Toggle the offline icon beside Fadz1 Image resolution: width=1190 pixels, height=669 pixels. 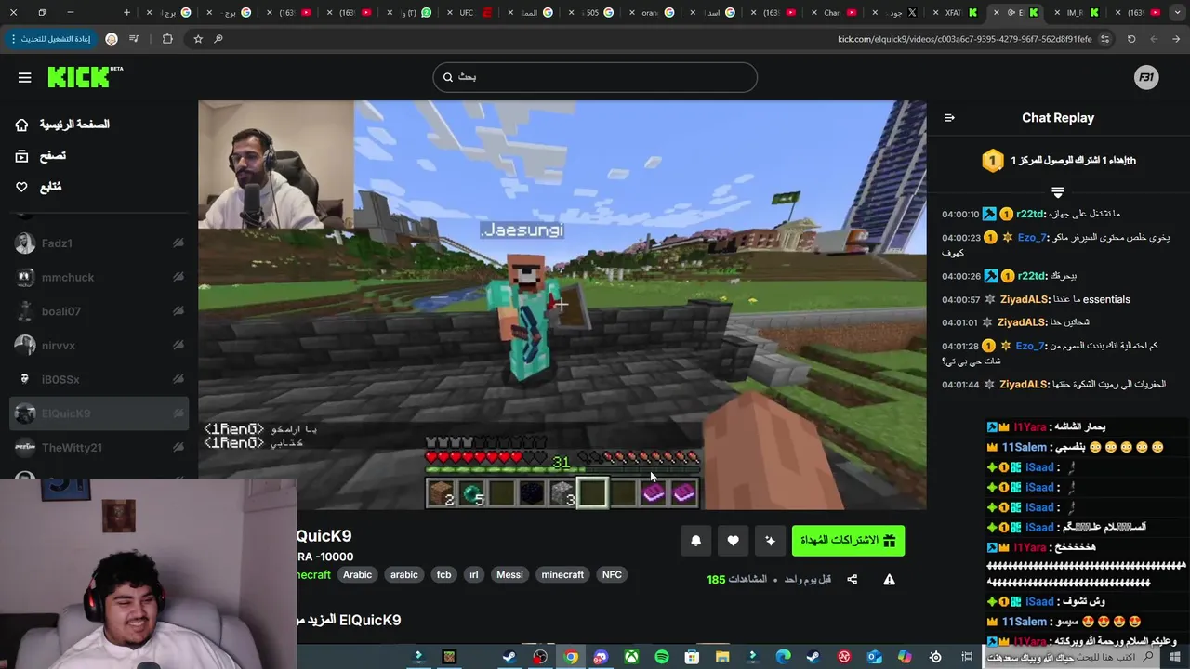coord(178,243)
